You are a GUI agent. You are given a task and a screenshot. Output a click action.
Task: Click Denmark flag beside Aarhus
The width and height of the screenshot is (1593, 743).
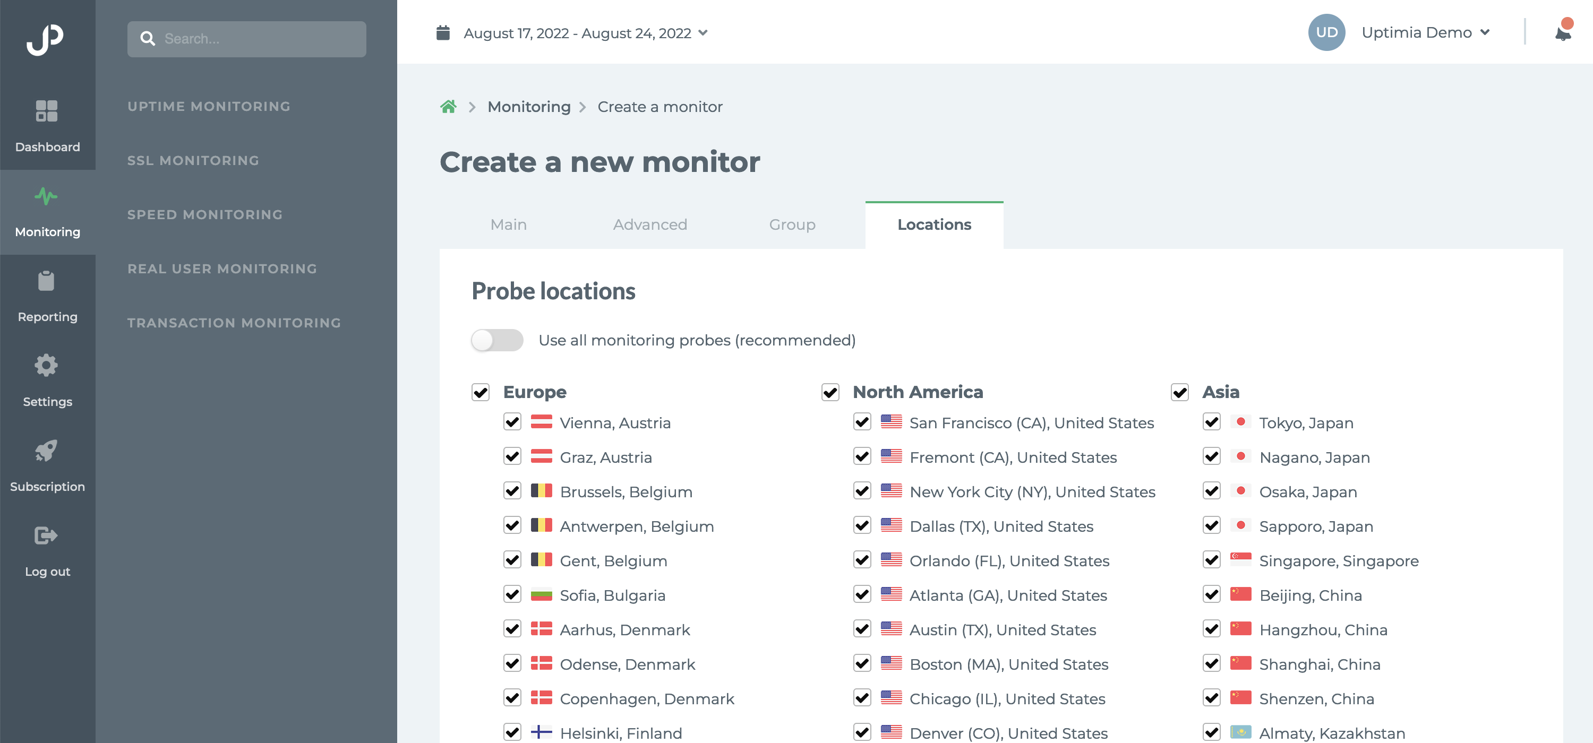(x=541, y=629)
